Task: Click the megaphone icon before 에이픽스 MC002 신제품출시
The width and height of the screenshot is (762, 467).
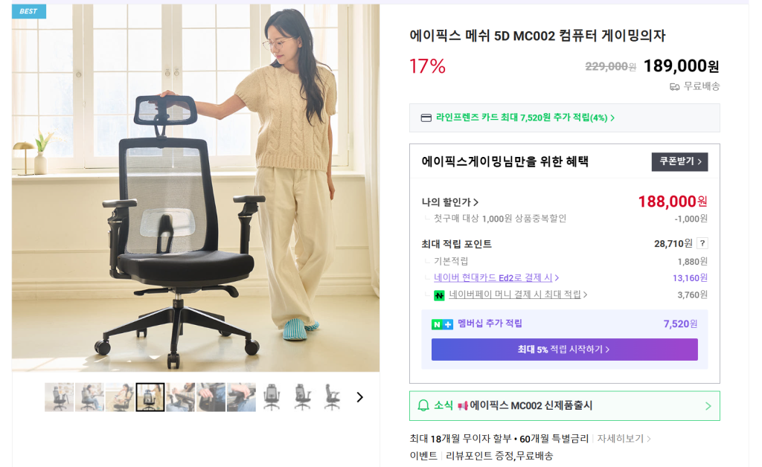Action: (x=462, y=406)
